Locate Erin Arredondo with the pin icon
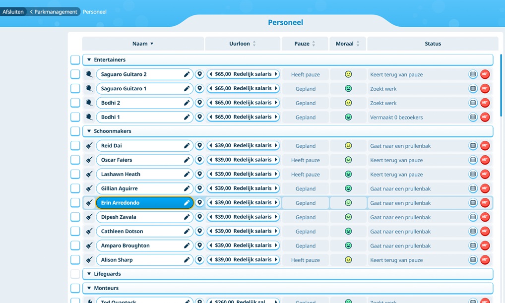The width and height of the screenshot is (505, 303). [x=200, y=203]
